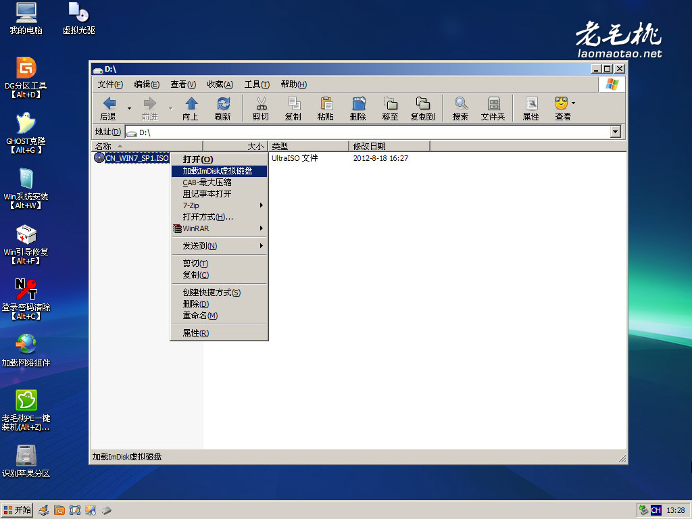This screenshot has height=519, width=692.
Task: Open the 编辑(E) menu
Action: 147,84
